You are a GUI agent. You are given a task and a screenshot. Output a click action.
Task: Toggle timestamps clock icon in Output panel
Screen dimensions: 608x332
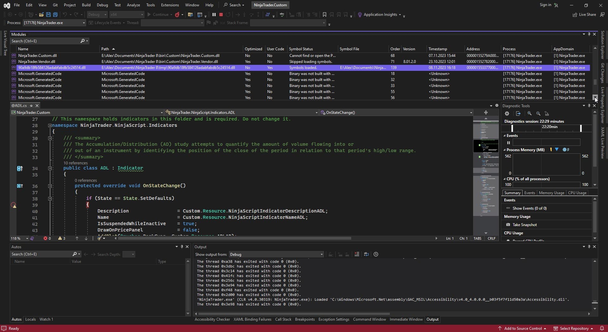point(376,254)
